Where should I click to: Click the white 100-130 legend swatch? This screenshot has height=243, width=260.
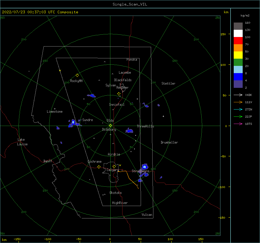(x=238, y=33)
